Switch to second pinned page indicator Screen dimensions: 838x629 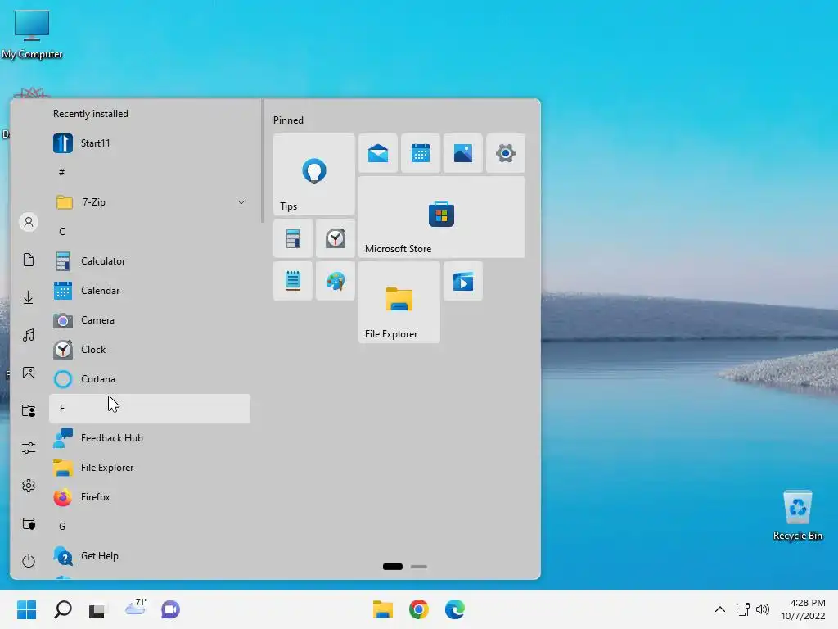coord(418,567)
